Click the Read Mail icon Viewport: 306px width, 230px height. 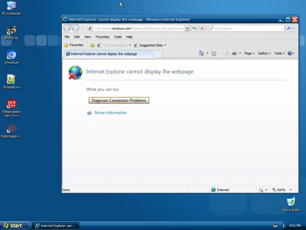pos(226,53)
